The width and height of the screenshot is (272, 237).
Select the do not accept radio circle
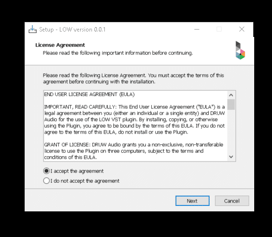click(x=46, y=181)
